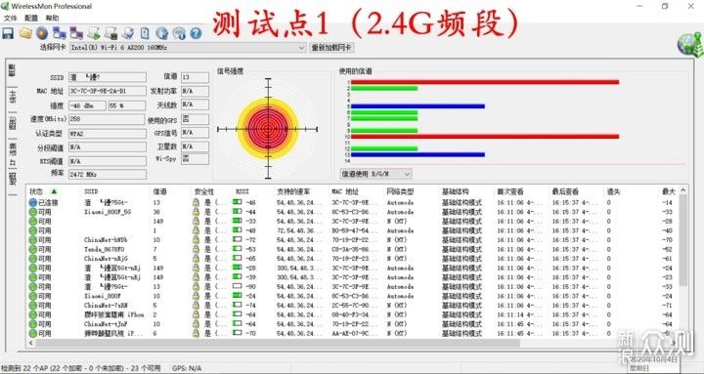The width and height of the screenshot is (704, 374).
Task: Click the globe with info badge icon
Action: pyautogui.click(x=179, y=33)
